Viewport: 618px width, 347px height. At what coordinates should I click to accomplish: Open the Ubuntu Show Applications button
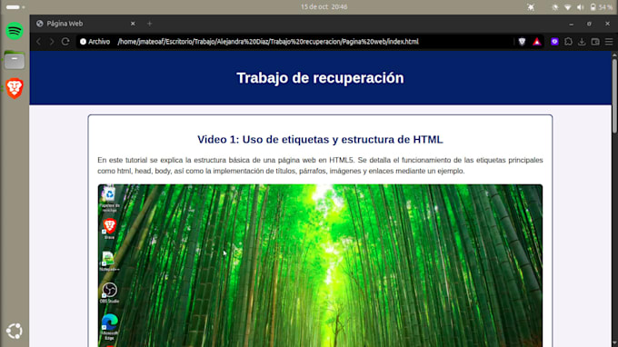click(15, 331)
